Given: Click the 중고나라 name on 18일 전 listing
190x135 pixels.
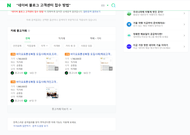Looking at the screenshot, I should point(19,73).
